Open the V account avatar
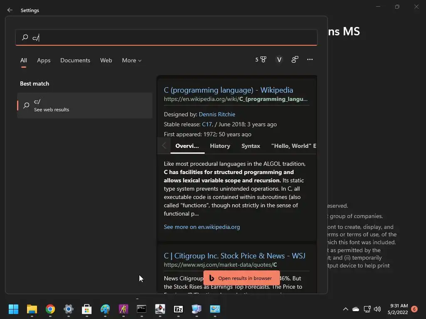 pos(279,59)
